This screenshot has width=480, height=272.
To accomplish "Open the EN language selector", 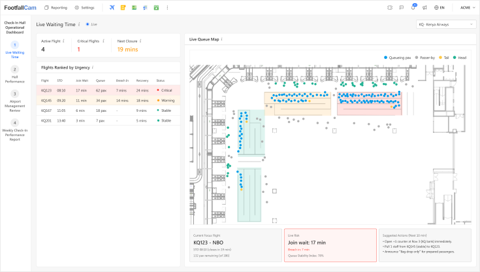I will [x=440, y=8].
